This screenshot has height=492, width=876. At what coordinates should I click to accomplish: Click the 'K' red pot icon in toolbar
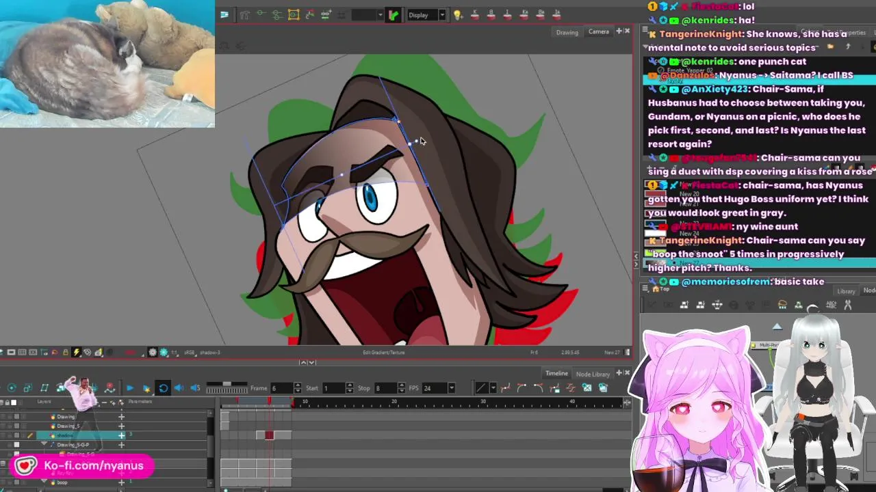pos(474,15)
